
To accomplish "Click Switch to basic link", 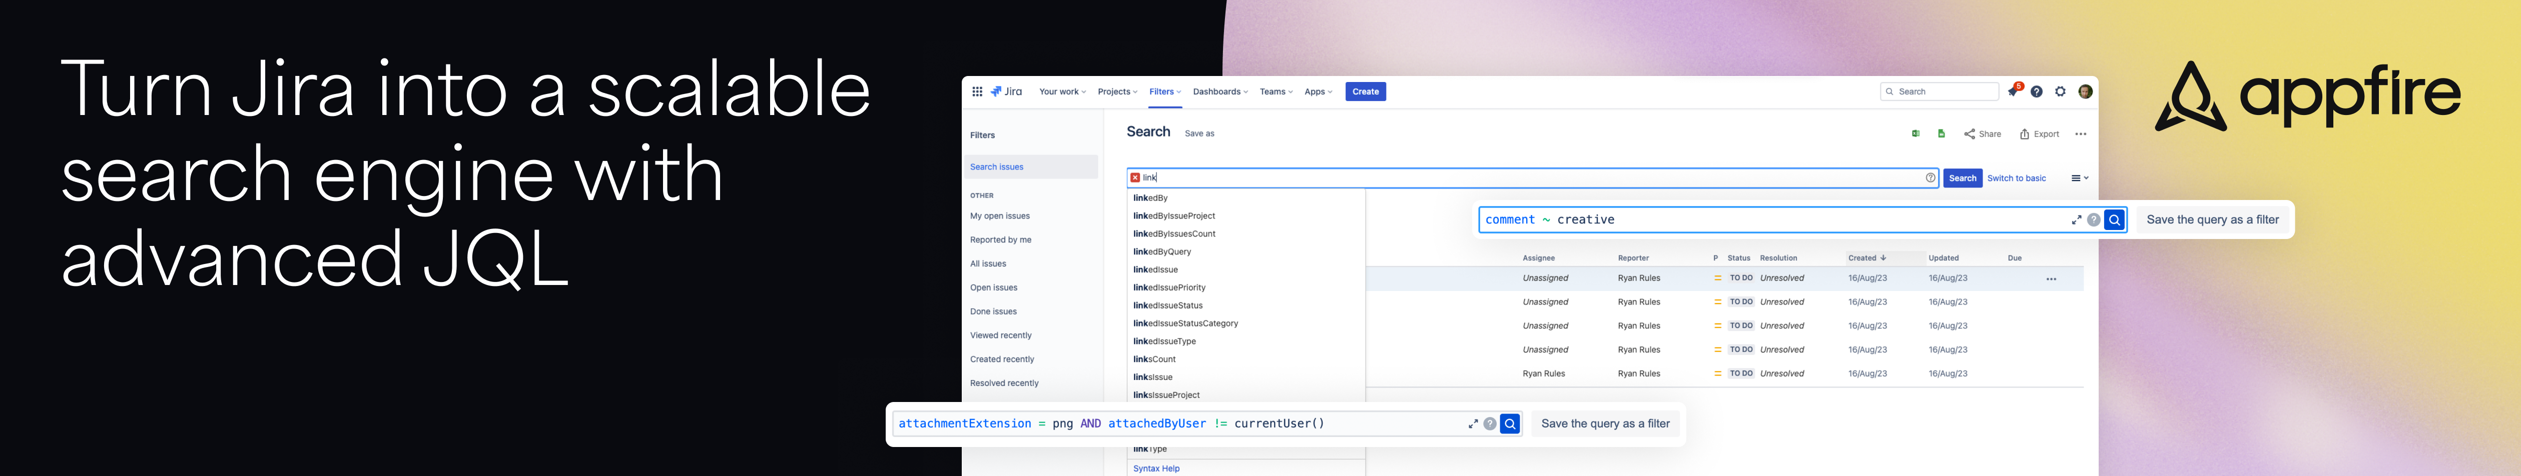I will click(2016, 178).
